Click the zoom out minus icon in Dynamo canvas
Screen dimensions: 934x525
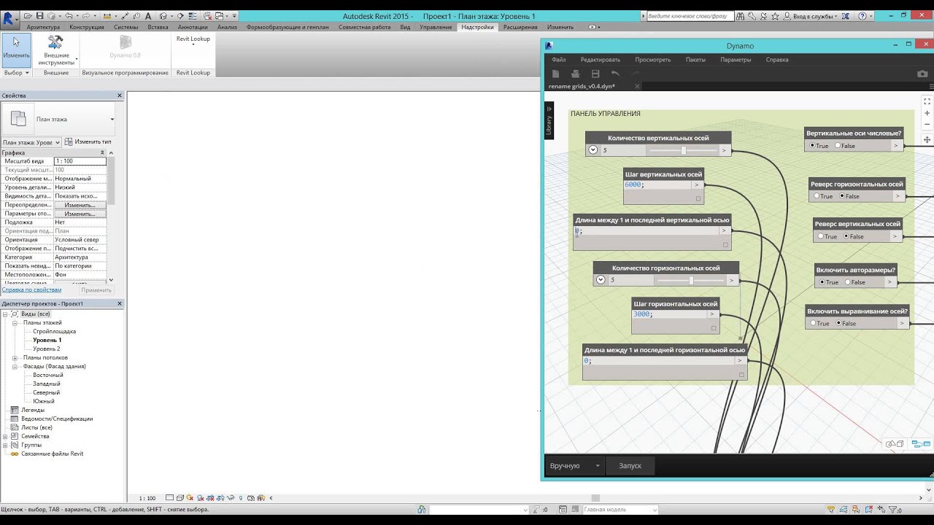coord(927,124)
